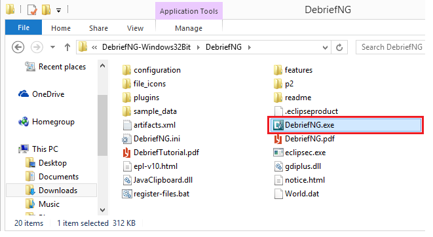Select JavaClipboard.dll file icon
433x237 pixels.
click(x=126, y=180)
